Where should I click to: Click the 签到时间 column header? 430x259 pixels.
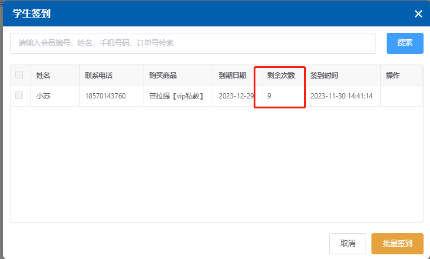tap(324, 76)
